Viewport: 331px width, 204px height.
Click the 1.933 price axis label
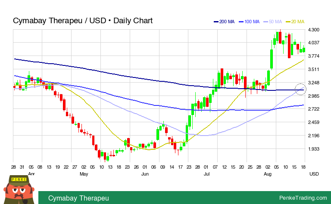pos(313,149)
